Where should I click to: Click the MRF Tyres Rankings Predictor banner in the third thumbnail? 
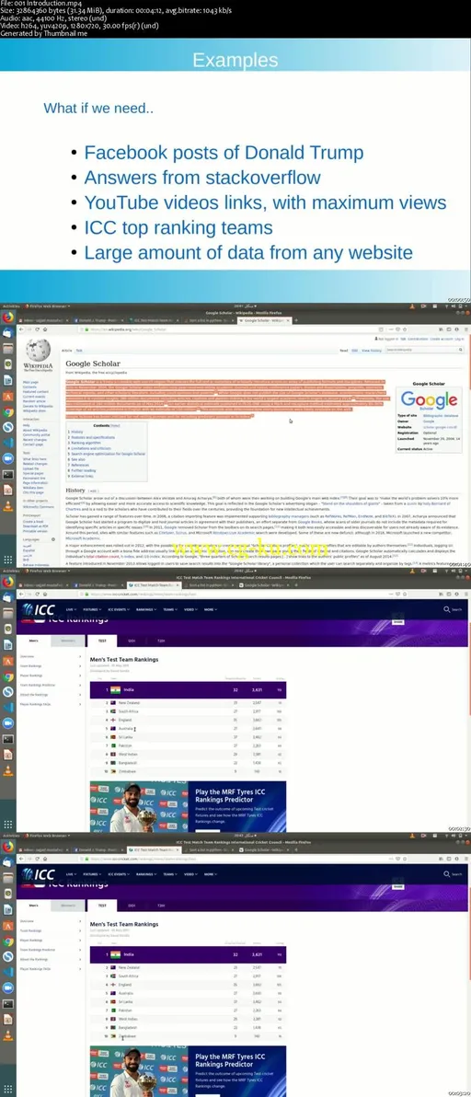tap(188, 806)
